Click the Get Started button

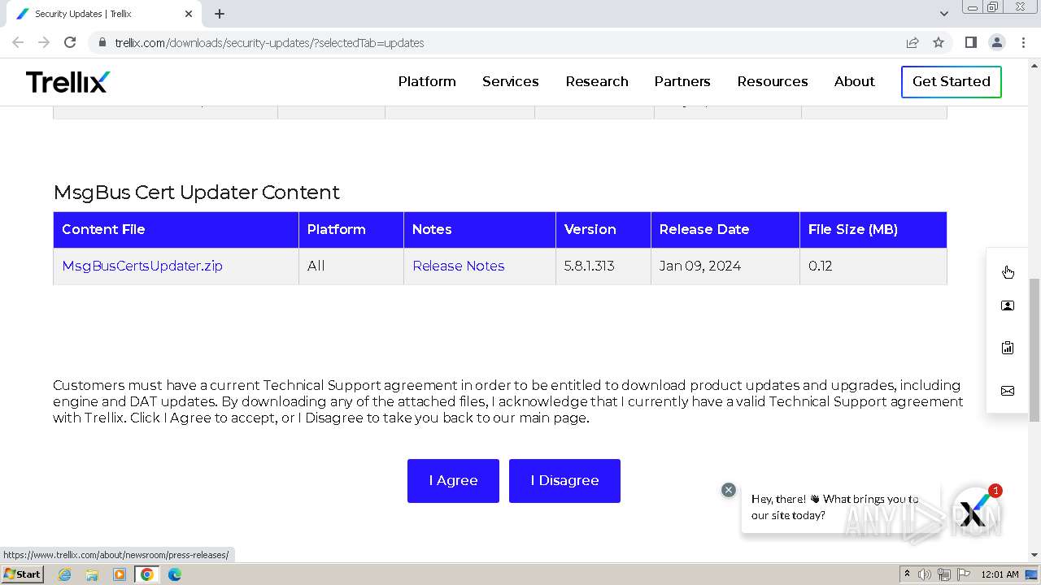[952, 81]
